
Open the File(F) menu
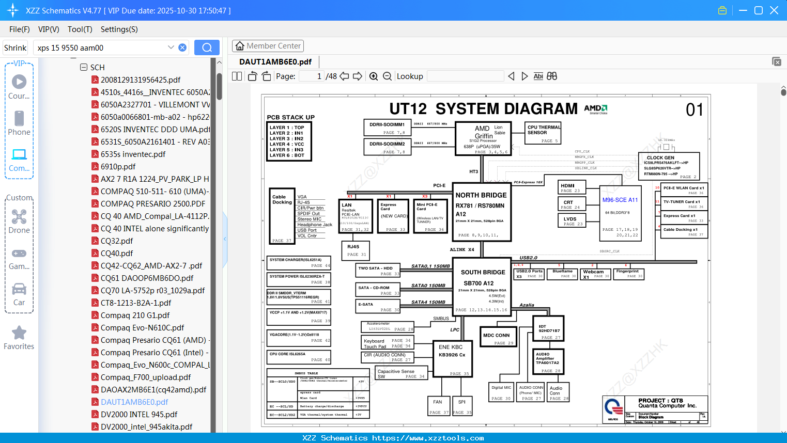coord(20,29)
